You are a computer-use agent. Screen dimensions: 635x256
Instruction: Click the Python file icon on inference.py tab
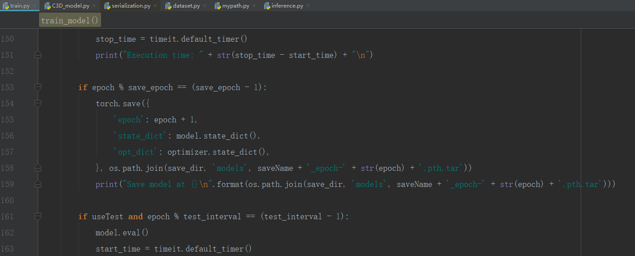click(267, 6)
